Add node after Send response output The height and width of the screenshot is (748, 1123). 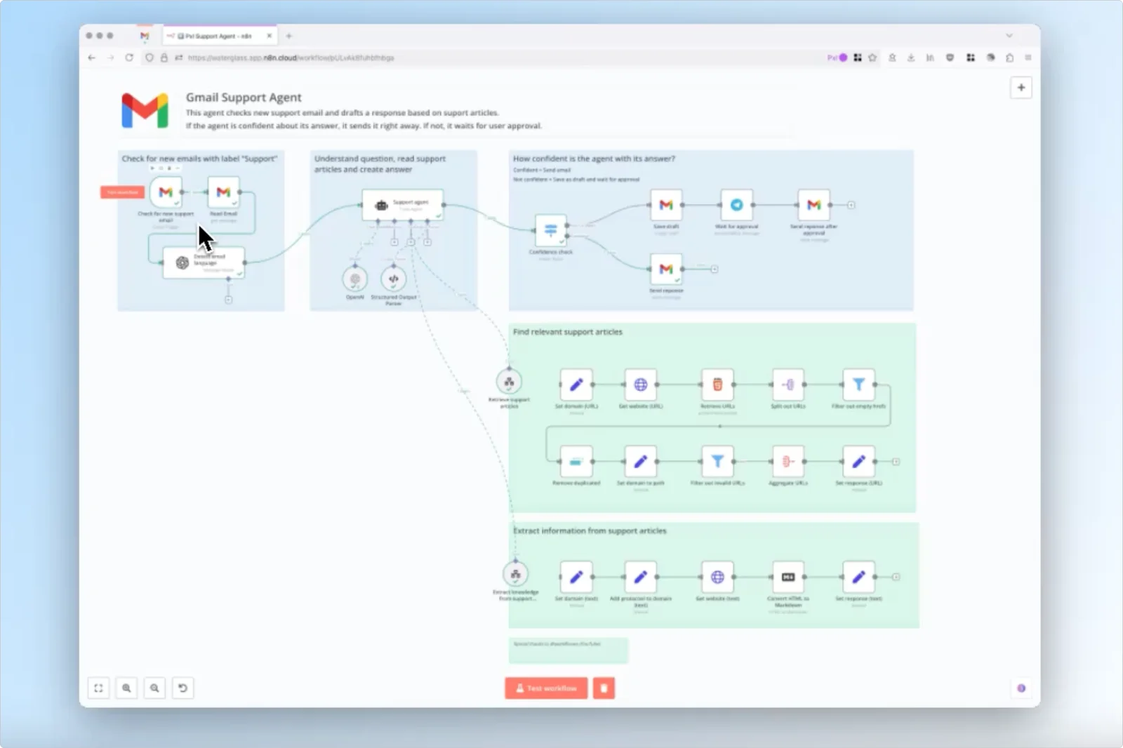coord(715,269)
